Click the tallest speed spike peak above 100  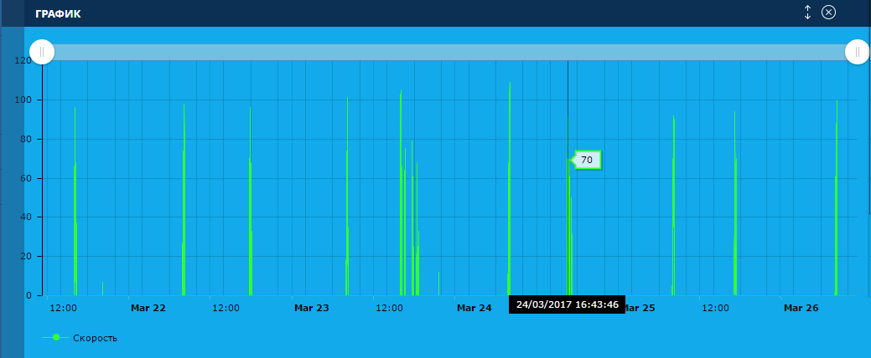tap(510, 83)
